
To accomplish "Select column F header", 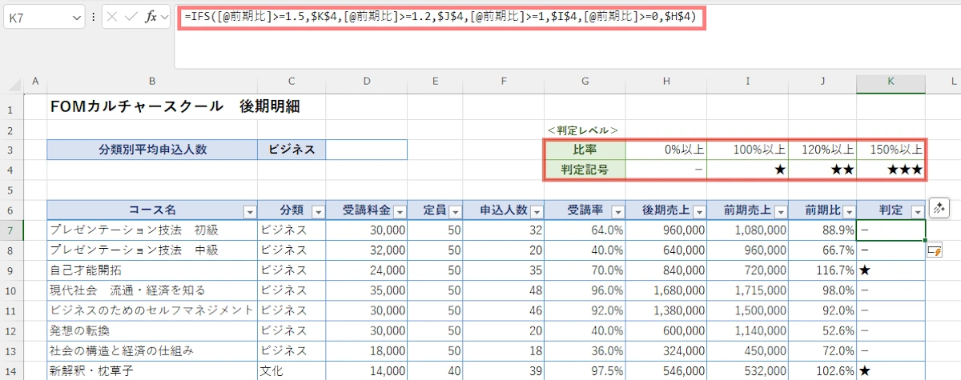I will coord(503,81).
